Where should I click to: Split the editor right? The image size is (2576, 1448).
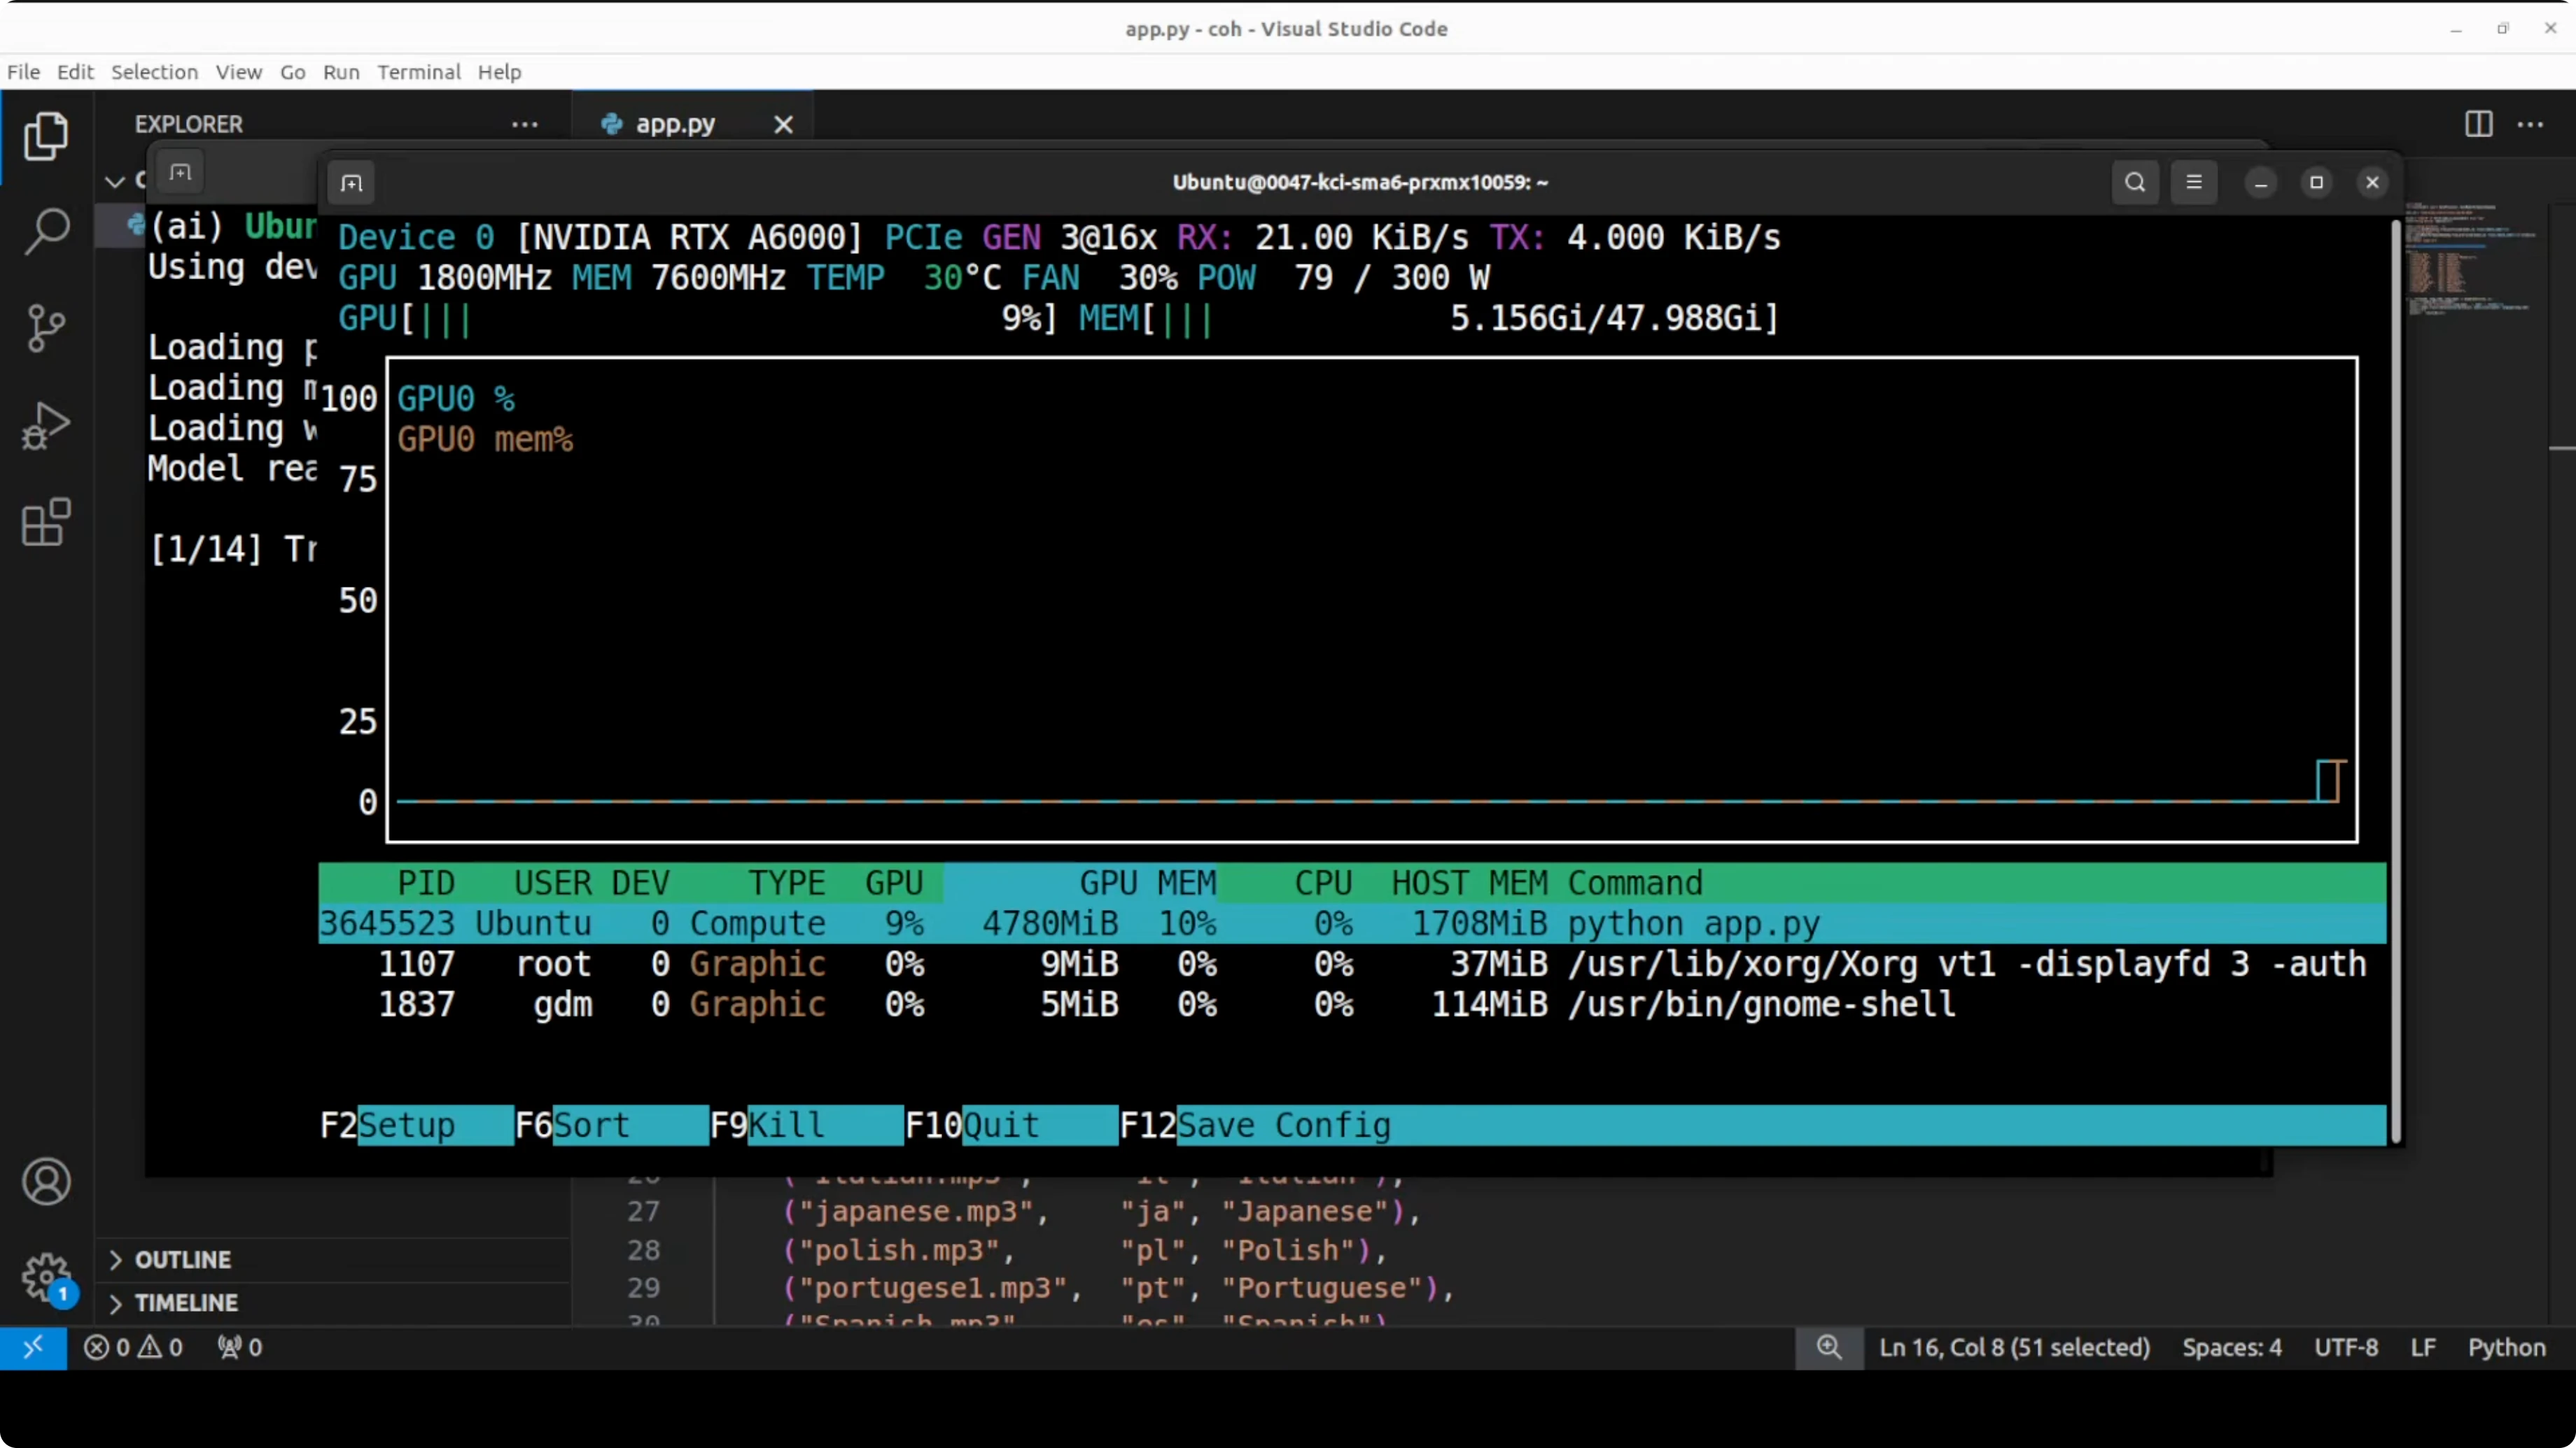2478,124
